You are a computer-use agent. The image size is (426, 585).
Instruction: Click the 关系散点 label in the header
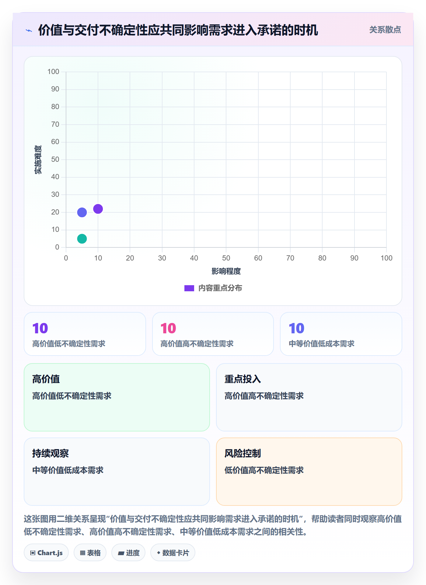point(385,30)
